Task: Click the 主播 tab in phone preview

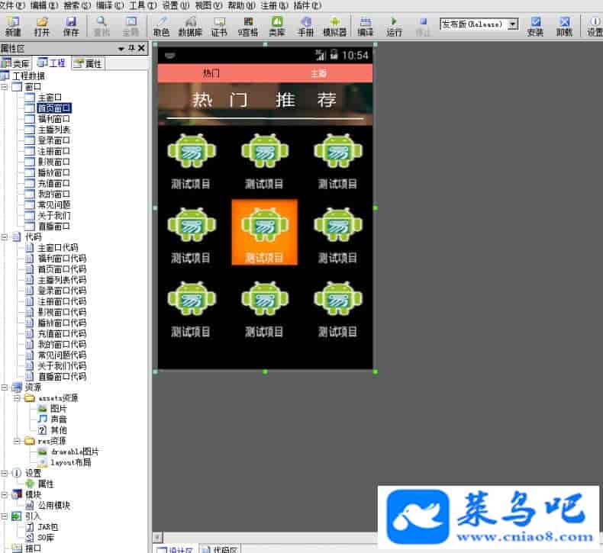Action: 318,74
